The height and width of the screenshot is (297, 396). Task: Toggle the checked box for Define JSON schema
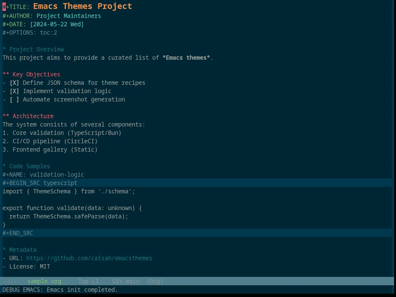point(14,83)
